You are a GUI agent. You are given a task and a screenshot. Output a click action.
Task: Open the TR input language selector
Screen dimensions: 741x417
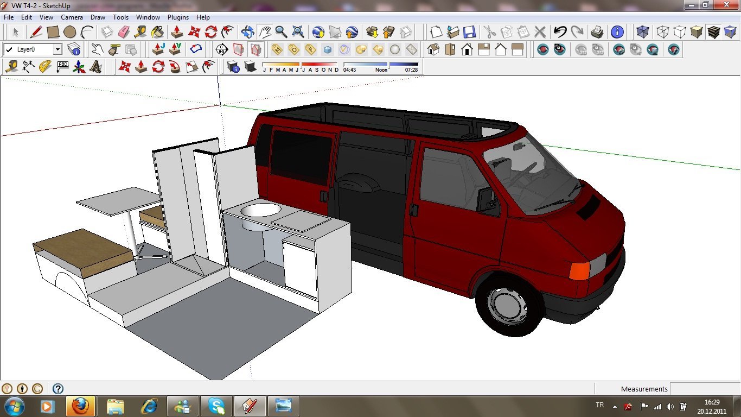coord(600,406)
